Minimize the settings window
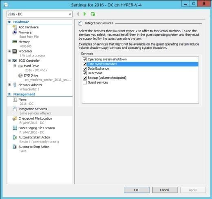This screenshot has height=199, width=212. pos(186,4)
